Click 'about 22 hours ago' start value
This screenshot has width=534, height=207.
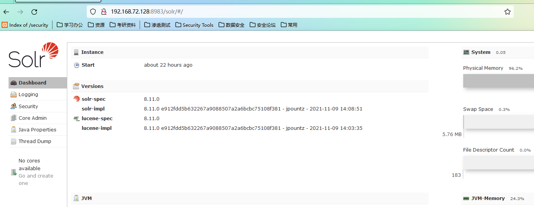168,65
